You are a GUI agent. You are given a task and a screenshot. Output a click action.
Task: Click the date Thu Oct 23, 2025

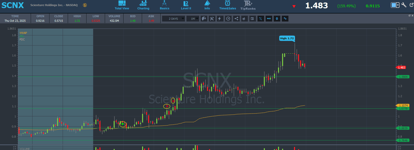point(15,21)
